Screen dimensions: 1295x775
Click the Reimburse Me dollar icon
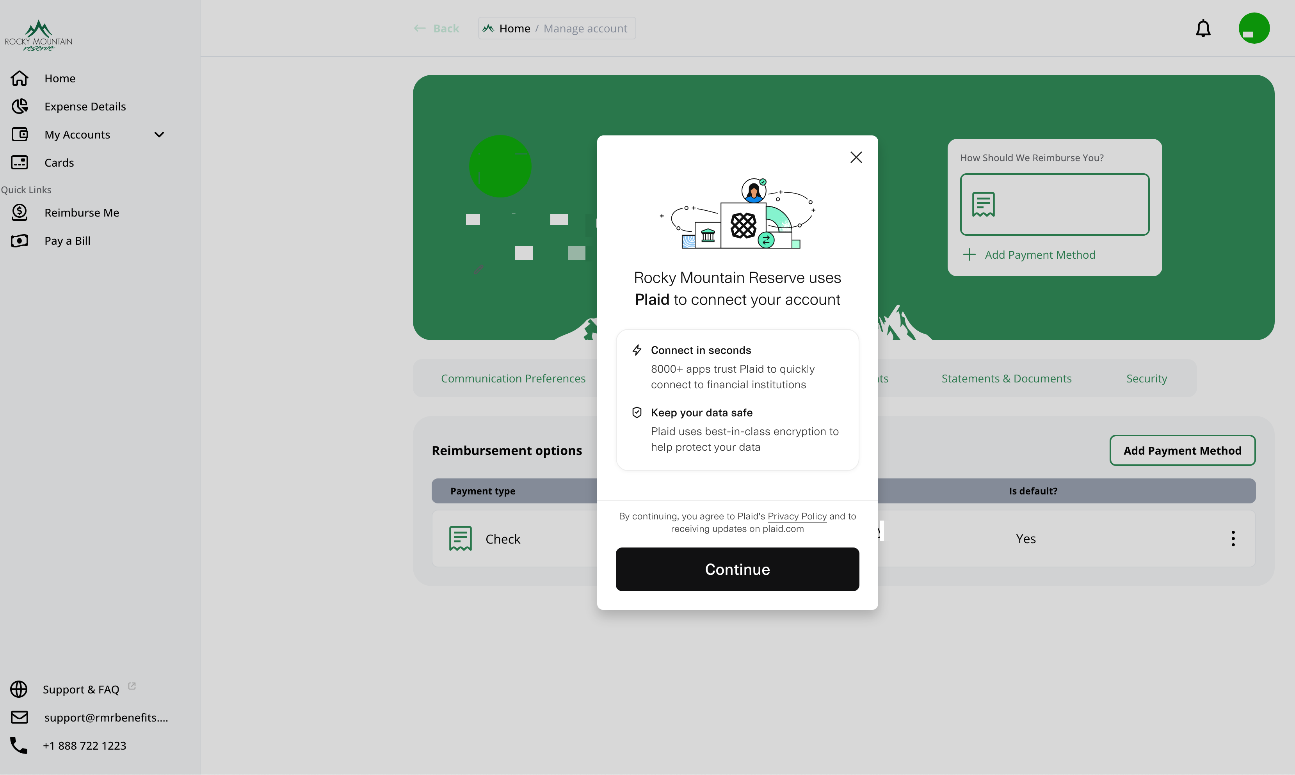point(20,213)
